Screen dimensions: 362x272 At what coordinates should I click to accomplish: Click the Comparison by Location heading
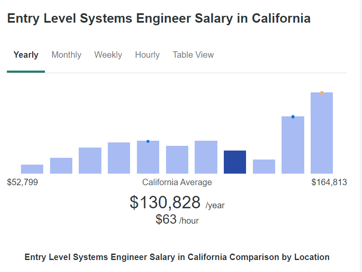tap(177, 257)
